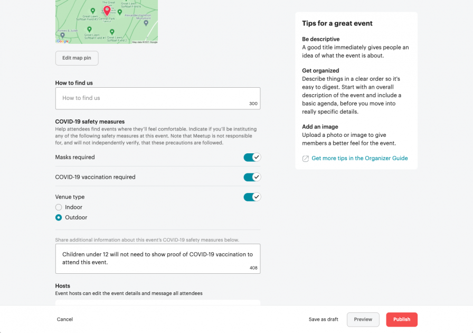Toggle off the Masks required switch
The image size is (473, 333).
coord(252,157)
